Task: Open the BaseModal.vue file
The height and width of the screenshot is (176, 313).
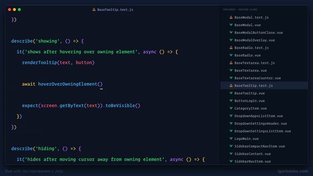Action: click(x=247, y=25)
